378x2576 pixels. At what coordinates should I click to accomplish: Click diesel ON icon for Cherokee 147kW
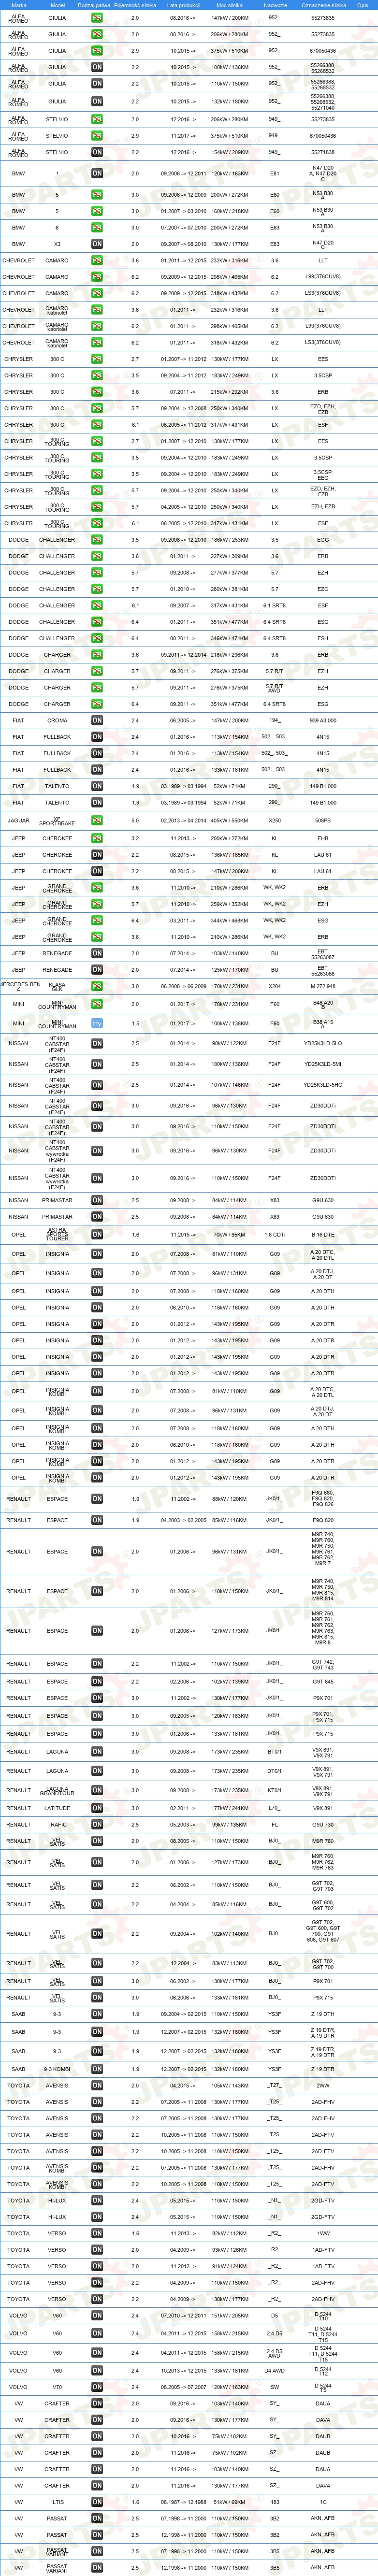(x=97, y=872)
